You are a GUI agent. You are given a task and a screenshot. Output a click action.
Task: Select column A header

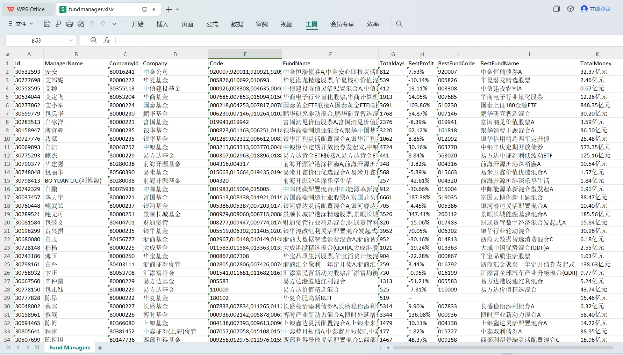29,54
